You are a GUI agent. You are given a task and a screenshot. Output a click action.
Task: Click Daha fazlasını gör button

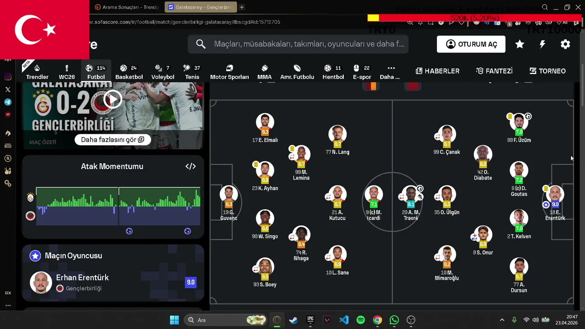112,139
